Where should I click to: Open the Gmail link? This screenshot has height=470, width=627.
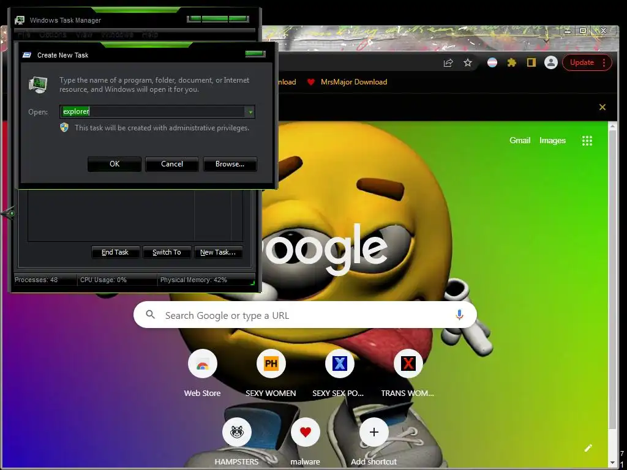[520, 140]
